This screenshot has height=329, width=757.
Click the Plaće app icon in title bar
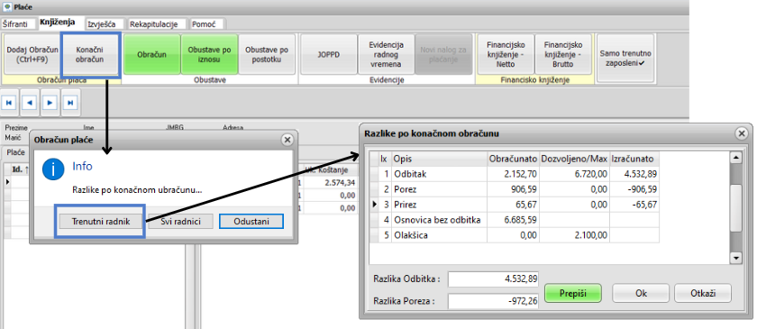click(6, 7)
